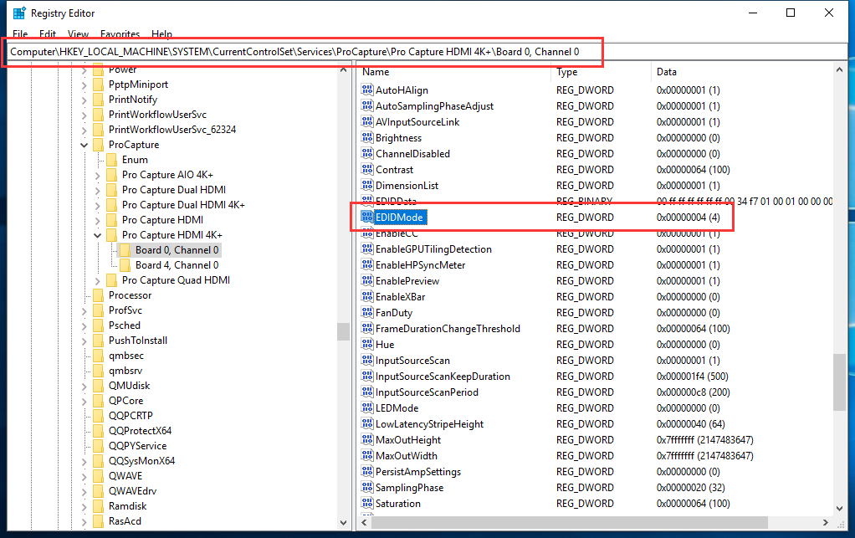Screen dimensions: 855x538
Task: Click the ChannelDisabled value icon
Action: pyautogui.click(x=367, y=153)
